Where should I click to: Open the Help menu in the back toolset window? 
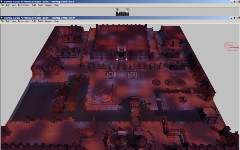[56, 5]
